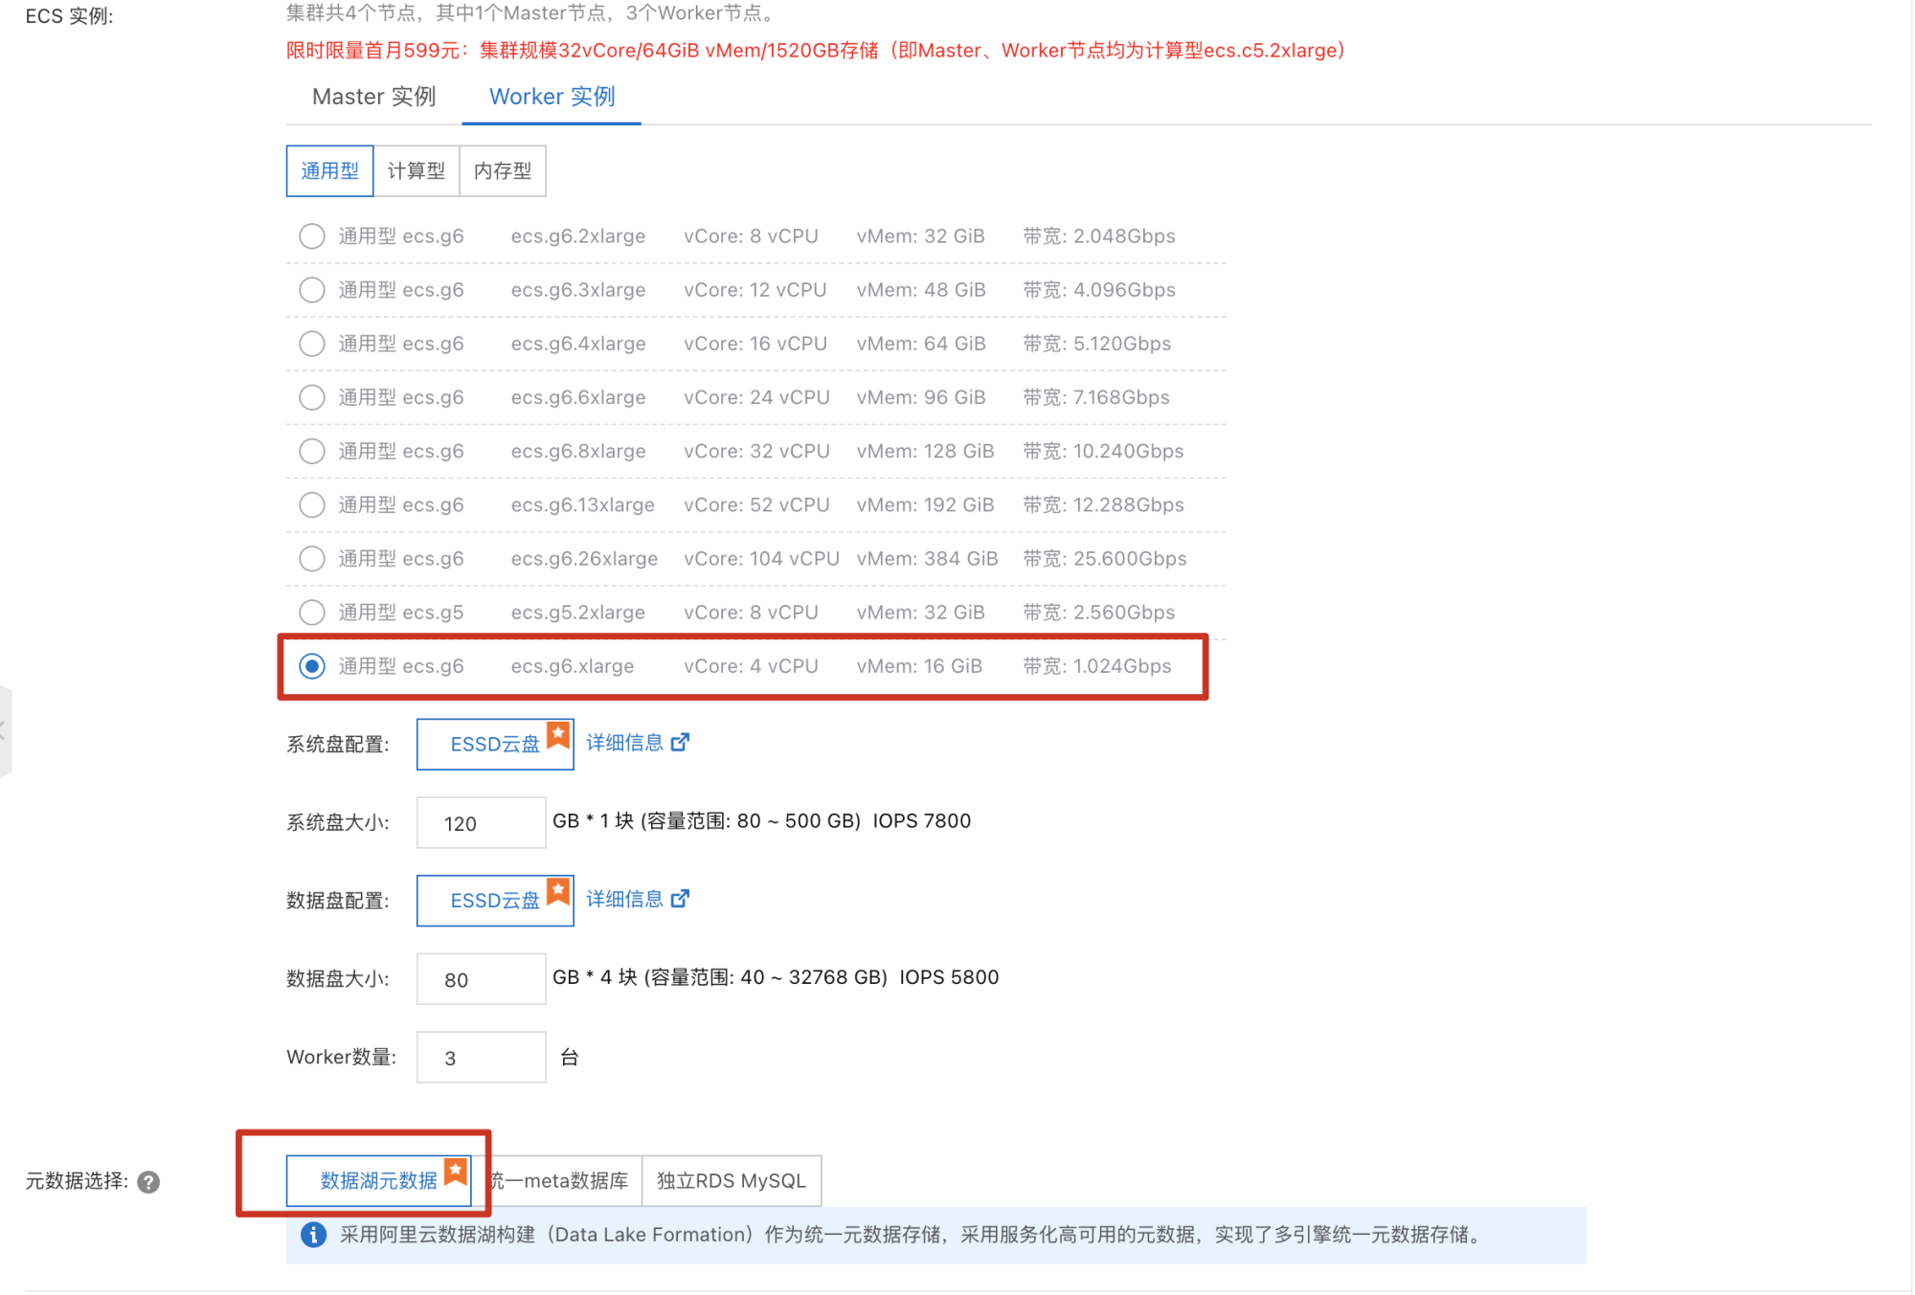The image size is (1915, 1295).
Task: Choose the 计算型 instance category
Action: pos(416,171)
